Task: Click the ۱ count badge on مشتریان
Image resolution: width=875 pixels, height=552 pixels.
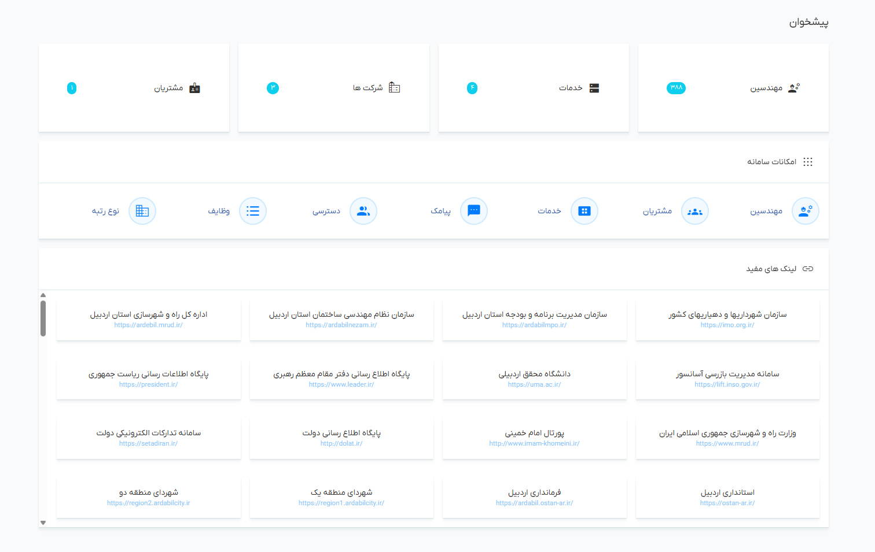Action: [x=72, y=88]
